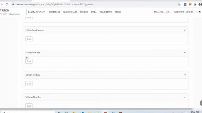Click the 4.OverFlowSafe function title

tap(33, 75)
